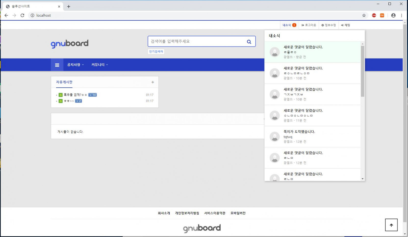Open the 회사소개 footer link

tap(164, 213)
